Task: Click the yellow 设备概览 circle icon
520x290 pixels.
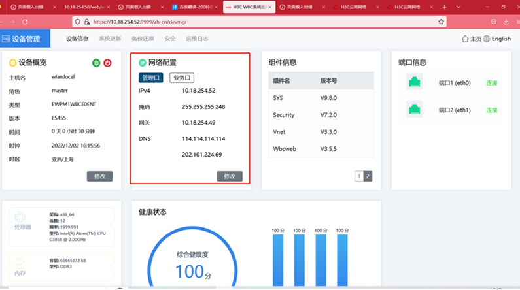Action: (12, 63)
